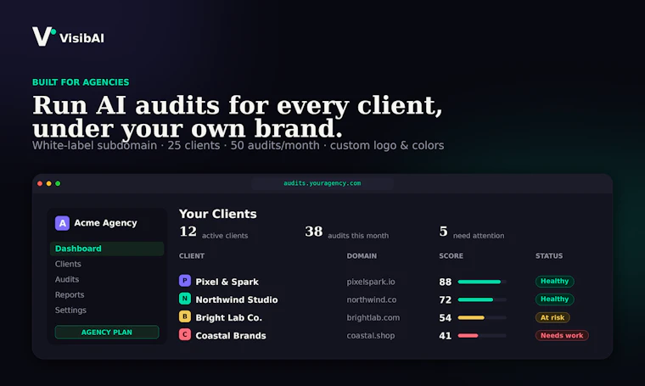Open Settings in the sidebar
The image size is (645, 386).
pos(70,310)
